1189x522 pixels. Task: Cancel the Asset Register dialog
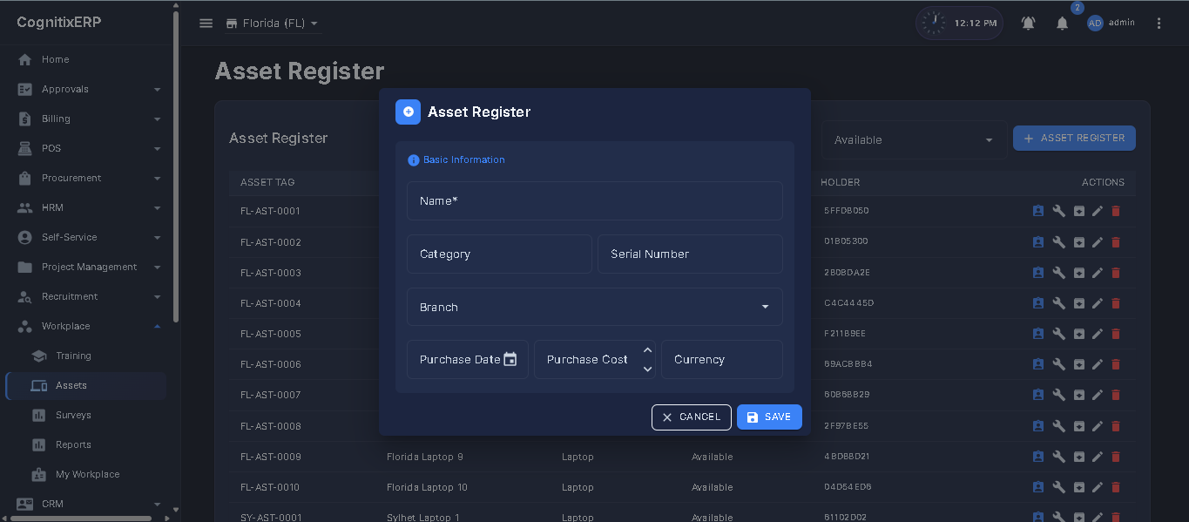tap(692, 417)
